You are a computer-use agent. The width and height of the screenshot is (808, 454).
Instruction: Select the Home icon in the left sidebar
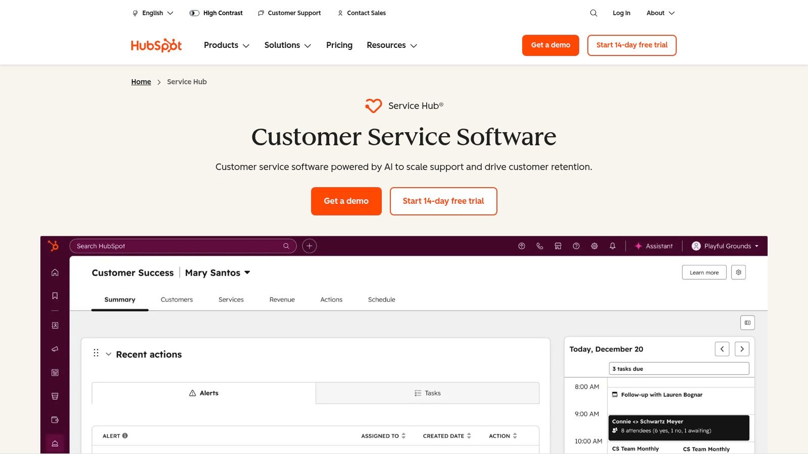click(55, 272)
